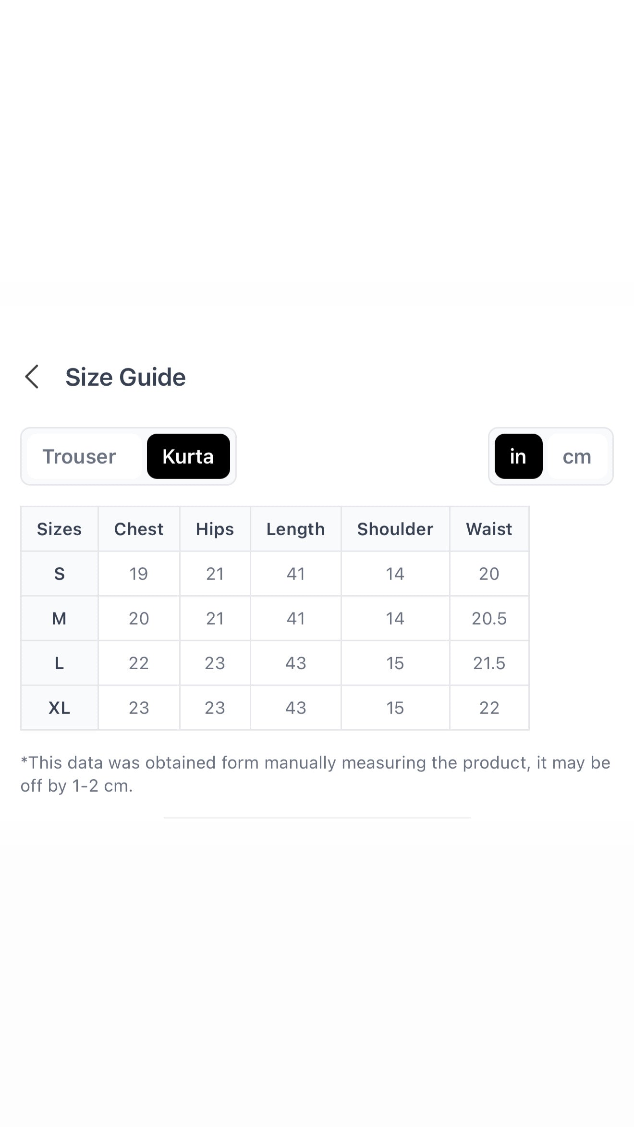Select the XL size row label
The height and width of the screenshot is (1127, 634).
click(x=60, y=708)
